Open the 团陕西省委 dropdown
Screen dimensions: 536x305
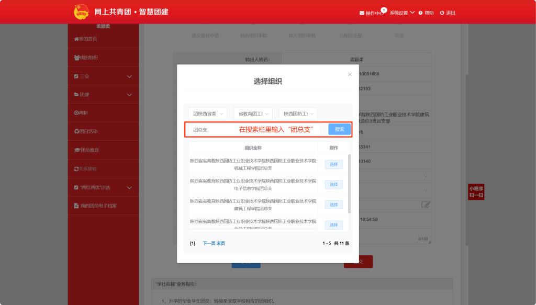[x=207, y=114]
